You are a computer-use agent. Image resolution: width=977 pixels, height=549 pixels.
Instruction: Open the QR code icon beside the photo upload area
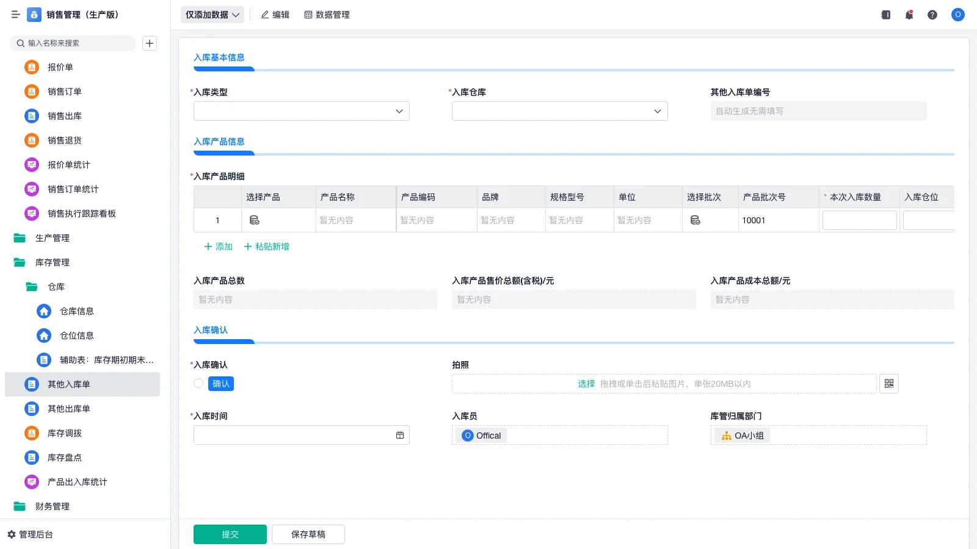pyautogui.click(x=889, y=384)
